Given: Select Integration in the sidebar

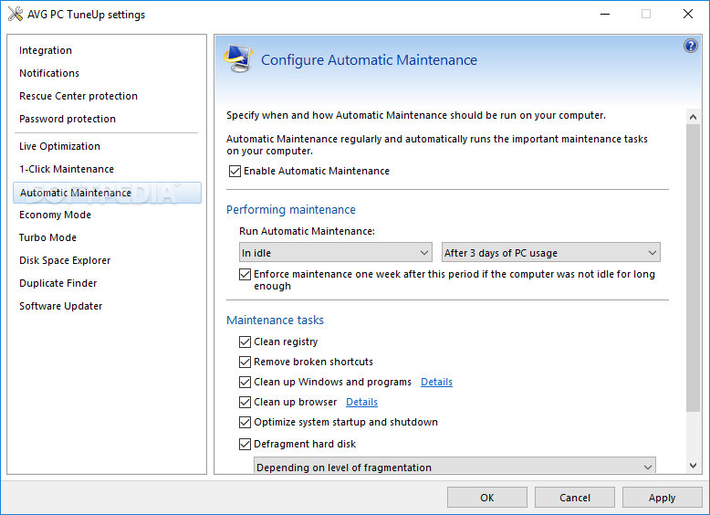Looking at the screenshot, I should pyautogui.click(x=46, y=50).
